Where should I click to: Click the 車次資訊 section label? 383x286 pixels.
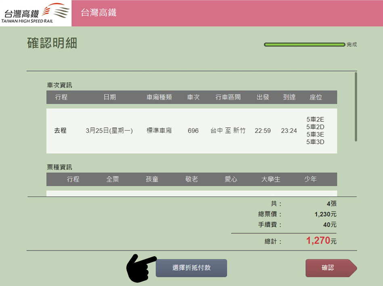pos(59,85)
